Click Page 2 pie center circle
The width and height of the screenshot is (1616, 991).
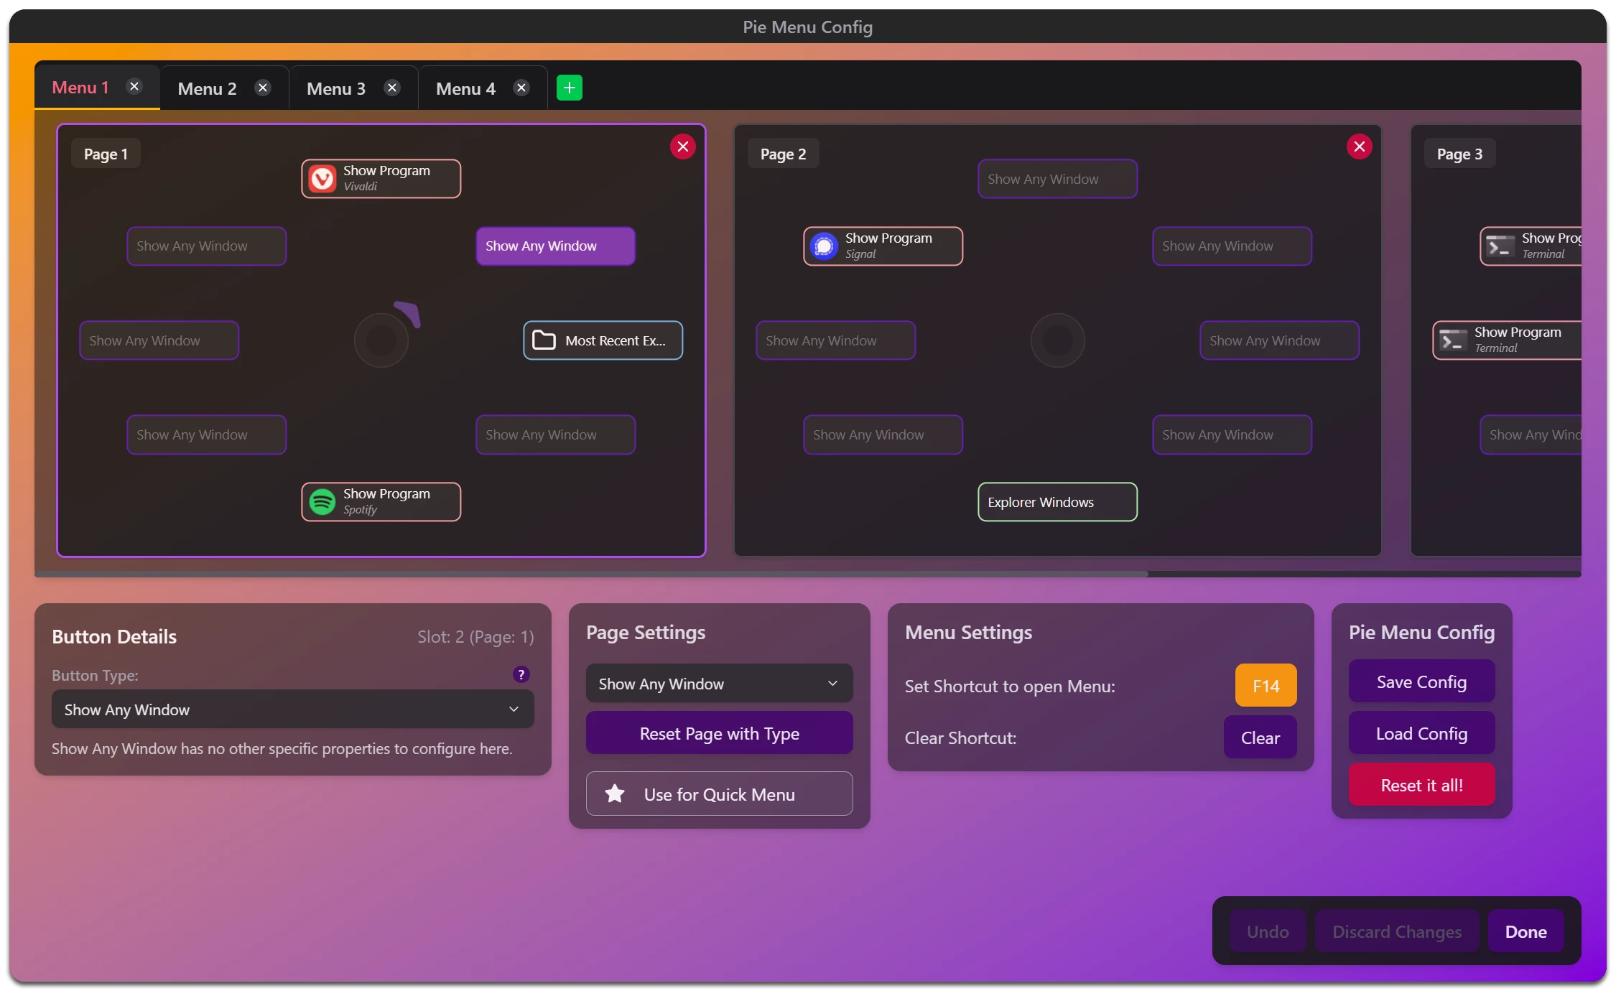click(1057, 340)
